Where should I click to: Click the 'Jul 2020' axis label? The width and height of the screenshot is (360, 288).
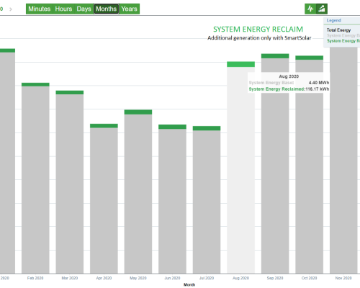[207, 278]
